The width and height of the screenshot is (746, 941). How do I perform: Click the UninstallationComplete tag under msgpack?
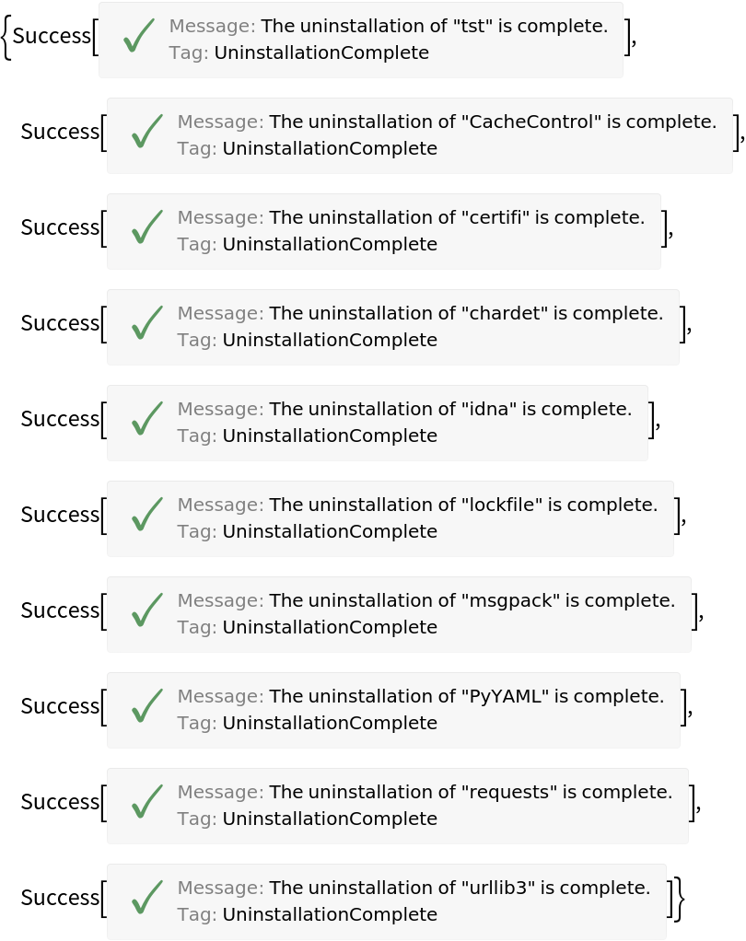pyautogui.click(x=329, y=627)
